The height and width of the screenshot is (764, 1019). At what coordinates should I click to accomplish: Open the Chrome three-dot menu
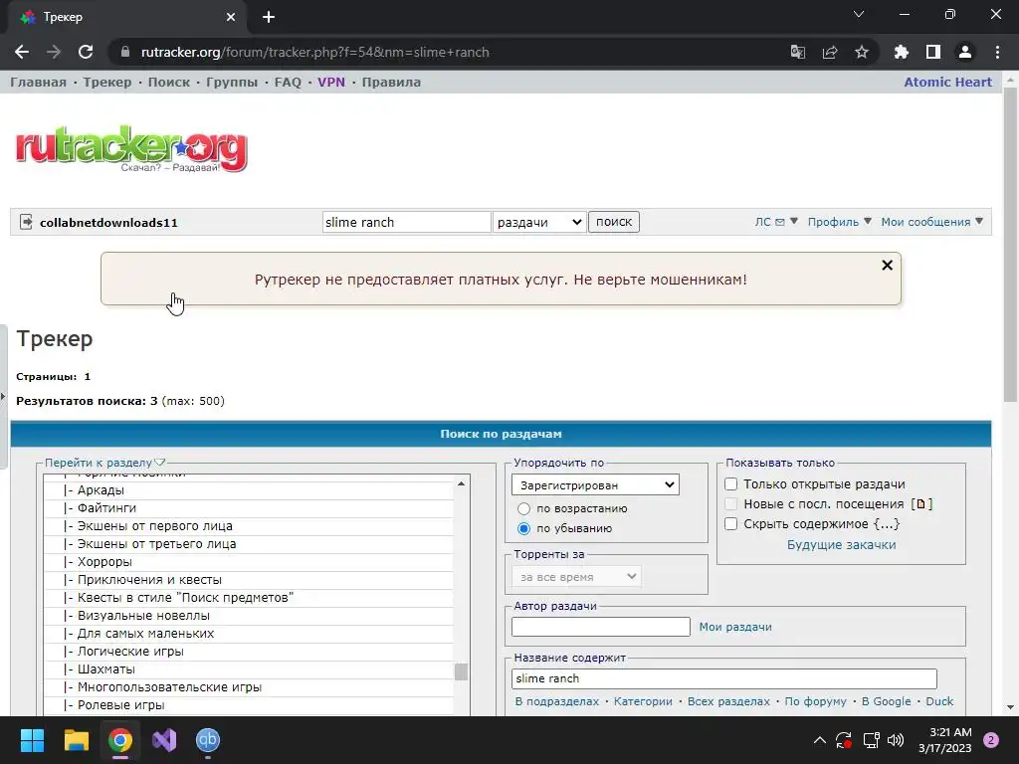click(x=997, y=52)
